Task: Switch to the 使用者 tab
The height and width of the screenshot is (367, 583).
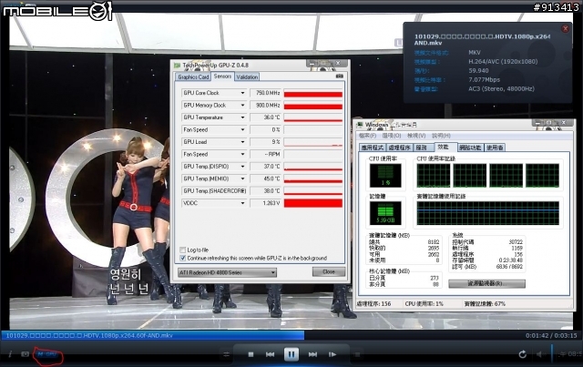Action: coord(495,148)
